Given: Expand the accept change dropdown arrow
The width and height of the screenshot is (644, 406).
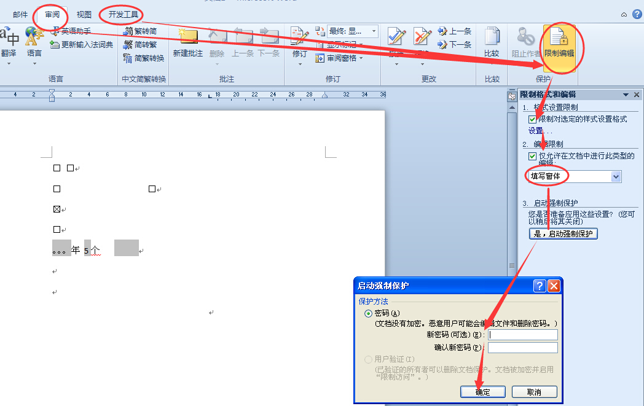Looking at the screenshot, I should (x=396, y=64).
